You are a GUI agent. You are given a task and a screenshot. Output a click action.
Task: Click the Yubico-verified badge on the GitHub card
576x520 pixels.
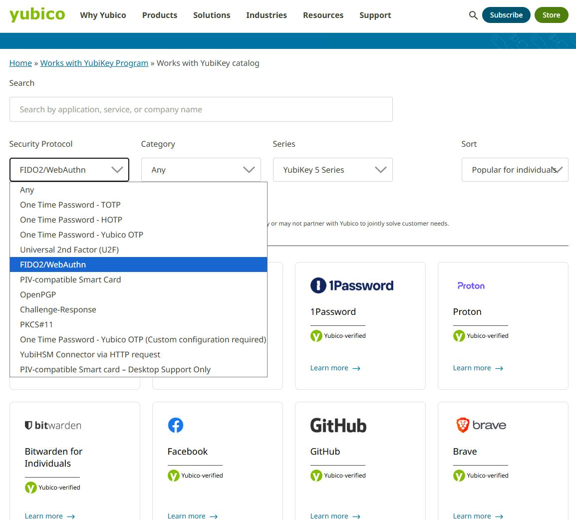point(338,475)
